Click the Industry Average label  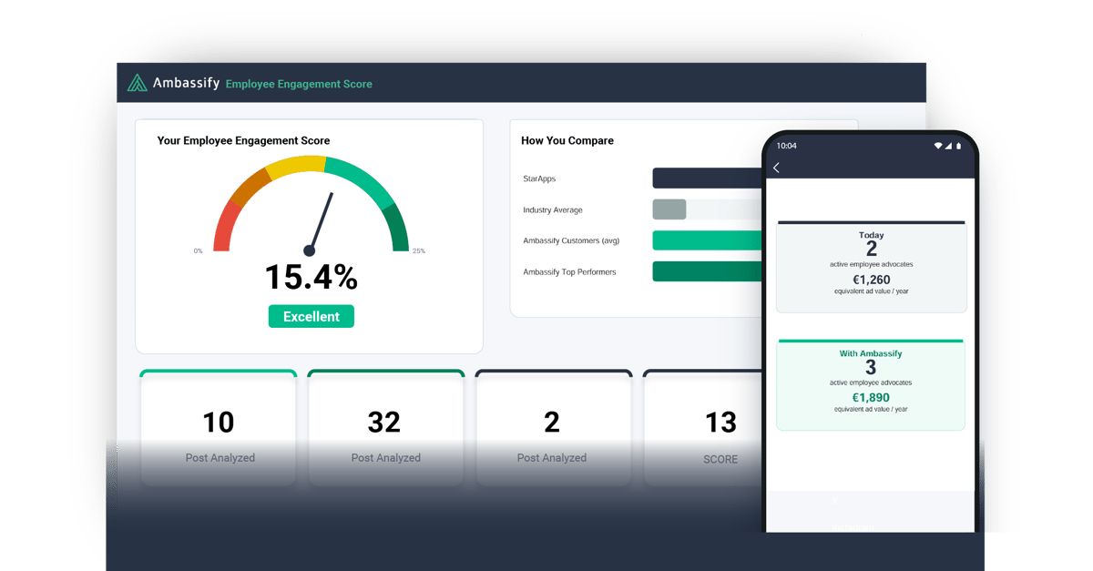pos(553,210)
